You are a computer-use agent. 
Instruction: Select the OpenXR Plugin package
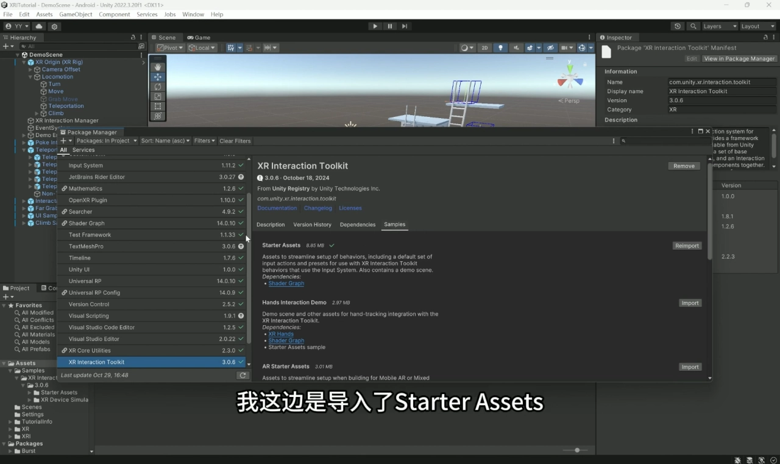[151, 200]
